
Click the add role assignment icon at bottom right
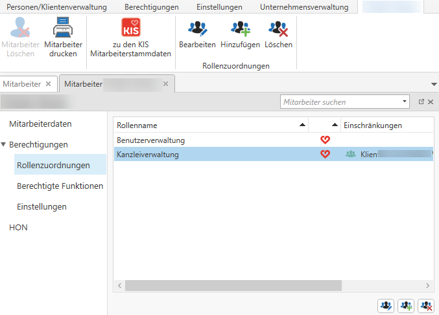pos(406,305)
